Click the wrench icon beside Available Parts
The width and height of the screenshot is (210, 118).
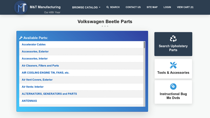coord(21,38)
